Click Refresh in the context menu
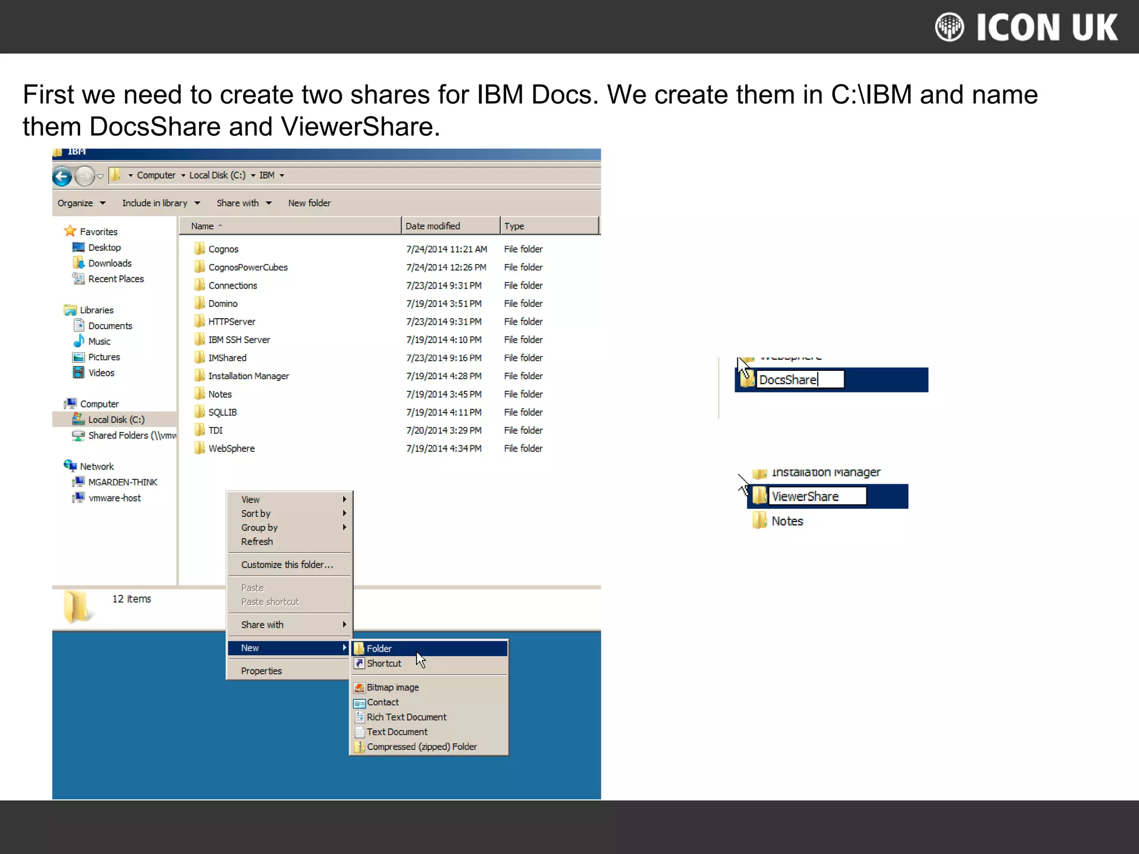 (x=257, y=541)
